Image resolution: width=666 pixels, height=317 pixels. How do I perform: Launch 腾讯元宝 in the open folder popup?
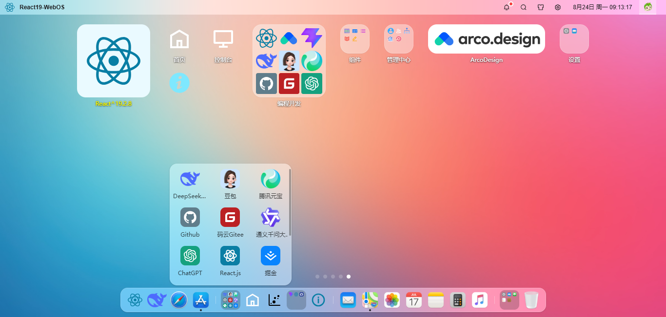tap(271, 179)
